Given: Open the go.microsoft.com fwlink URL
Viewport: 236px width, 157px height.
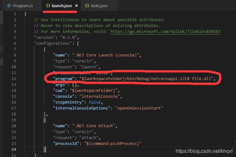Looking at the screenshot, I should [165, 32].
